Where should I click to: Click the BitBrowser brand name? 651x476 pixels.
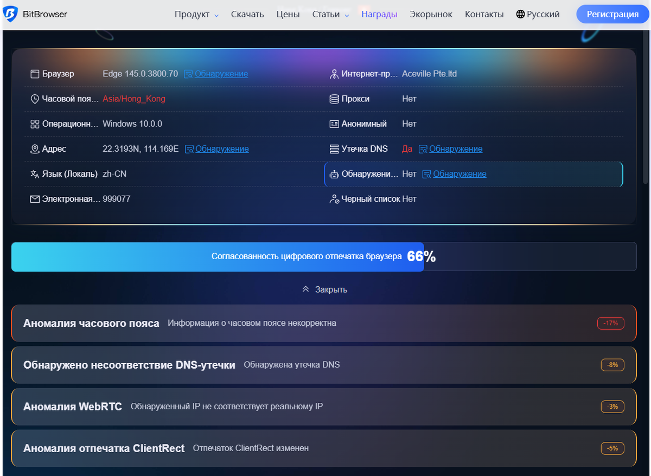(45, 15)
